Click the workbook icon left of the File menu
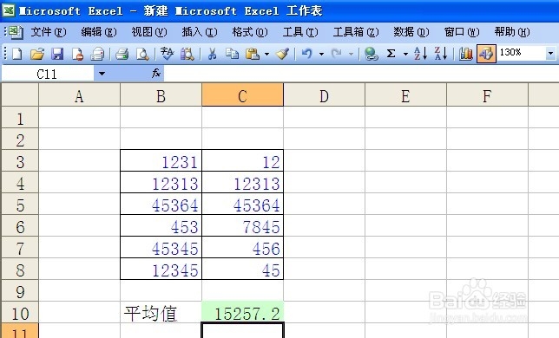This screenshot has height=338, width=559. coord(15,32)
